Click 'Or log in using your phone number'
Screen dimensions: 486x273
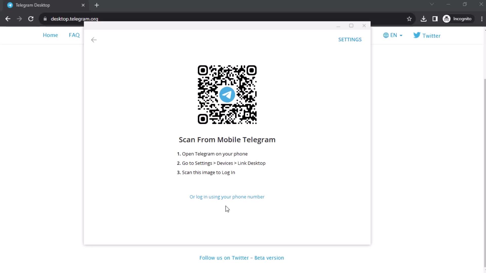(227, 197)
